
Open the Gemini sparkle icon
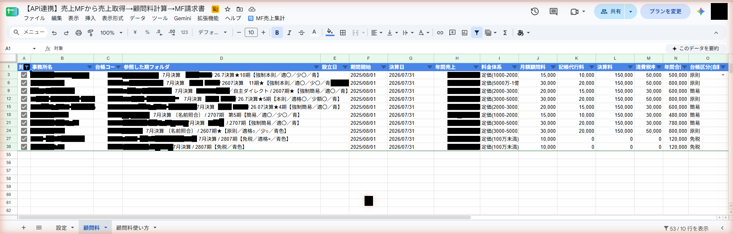coord(701,11)
